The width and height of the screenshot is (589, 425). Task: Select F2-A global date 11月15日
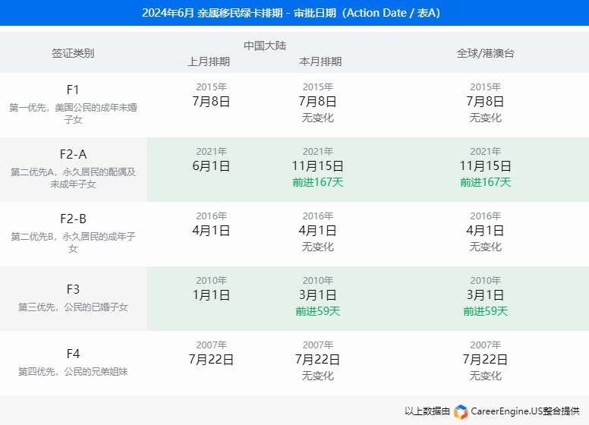tap(485, 166)
